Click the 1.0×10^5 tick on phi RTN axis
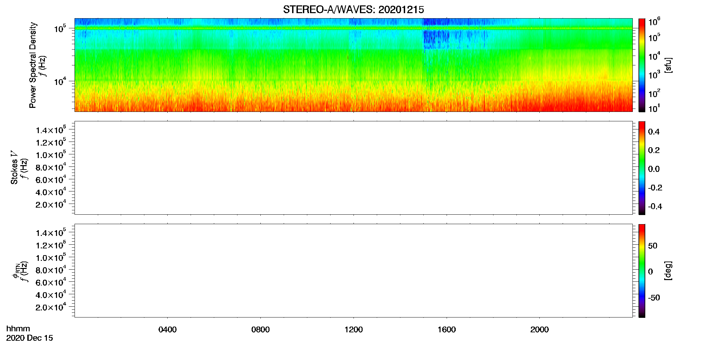The image size is (707, 364). (51, 257)
